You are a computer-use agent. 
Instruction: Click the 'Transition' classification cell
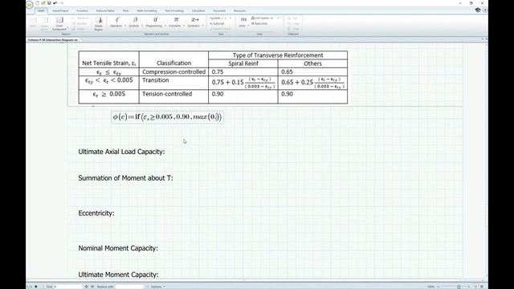pos(173,83)
